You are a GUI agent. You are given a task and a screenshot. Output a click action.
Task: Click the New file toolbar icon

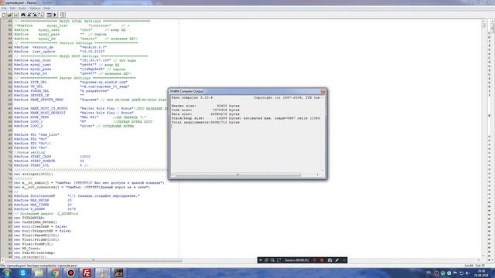click(x=4, y=15)
